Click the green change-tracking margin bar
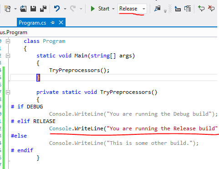This screenshot has width=219, height=169. click(x=4, y=118)
